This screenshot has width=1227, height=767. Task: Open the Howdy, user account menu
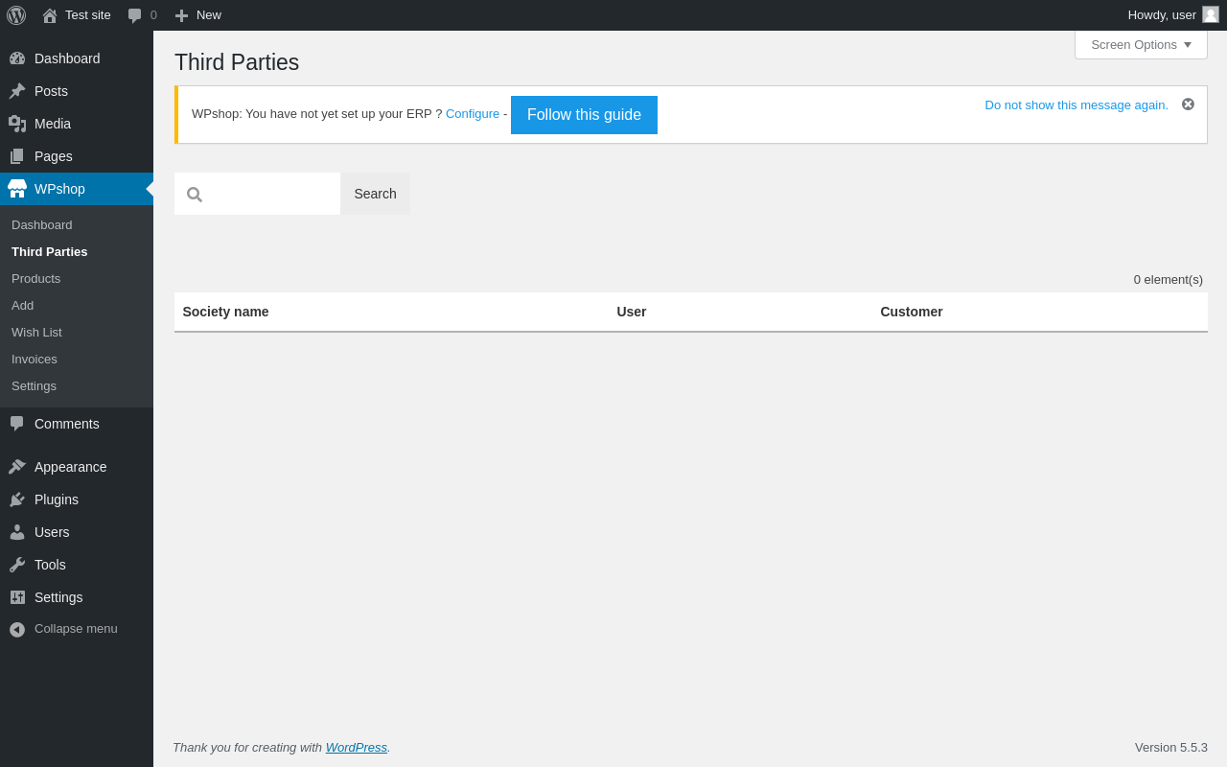coord(1173,15)
